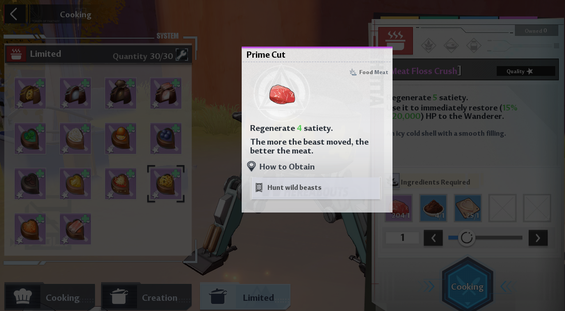Viewport: 565px width, 311px height.
Task: Click the brown powder ingredient slot showing 4/1
Action: (433, 208)
